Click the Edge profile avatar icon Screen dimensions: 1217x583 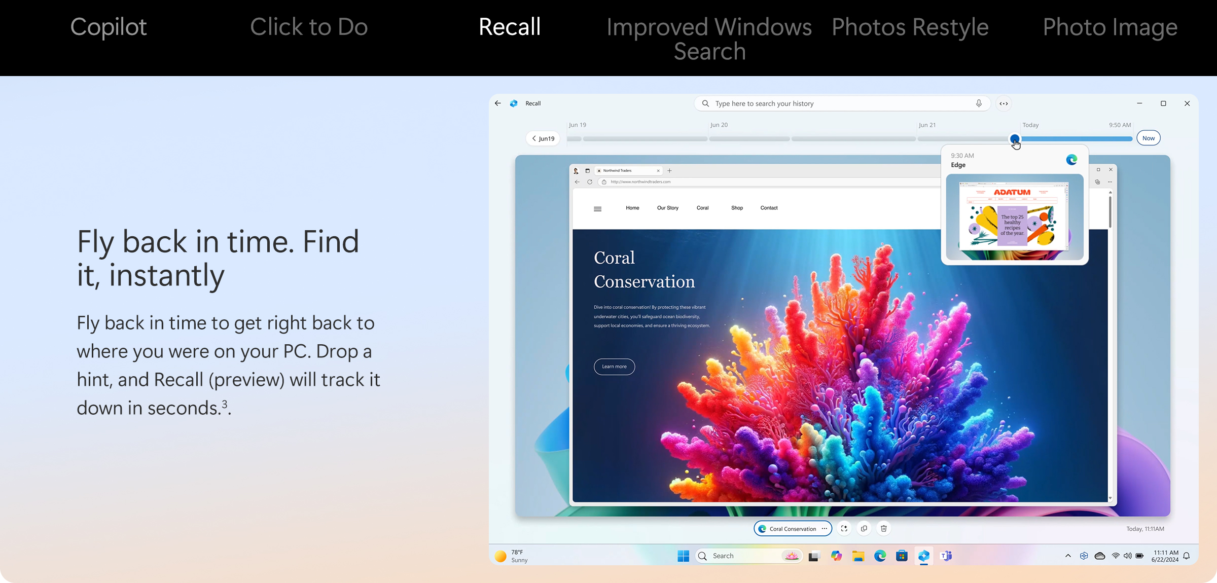[x=576, y=171]
